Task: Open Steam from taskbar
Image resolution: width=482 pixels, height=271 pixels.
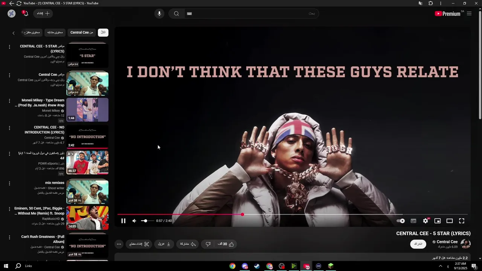Action: point(257,266)
